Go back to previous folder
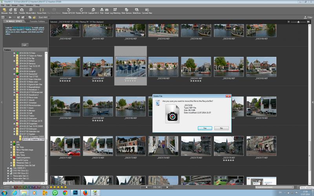The image size is (314, 196). [x=10, y=17]
